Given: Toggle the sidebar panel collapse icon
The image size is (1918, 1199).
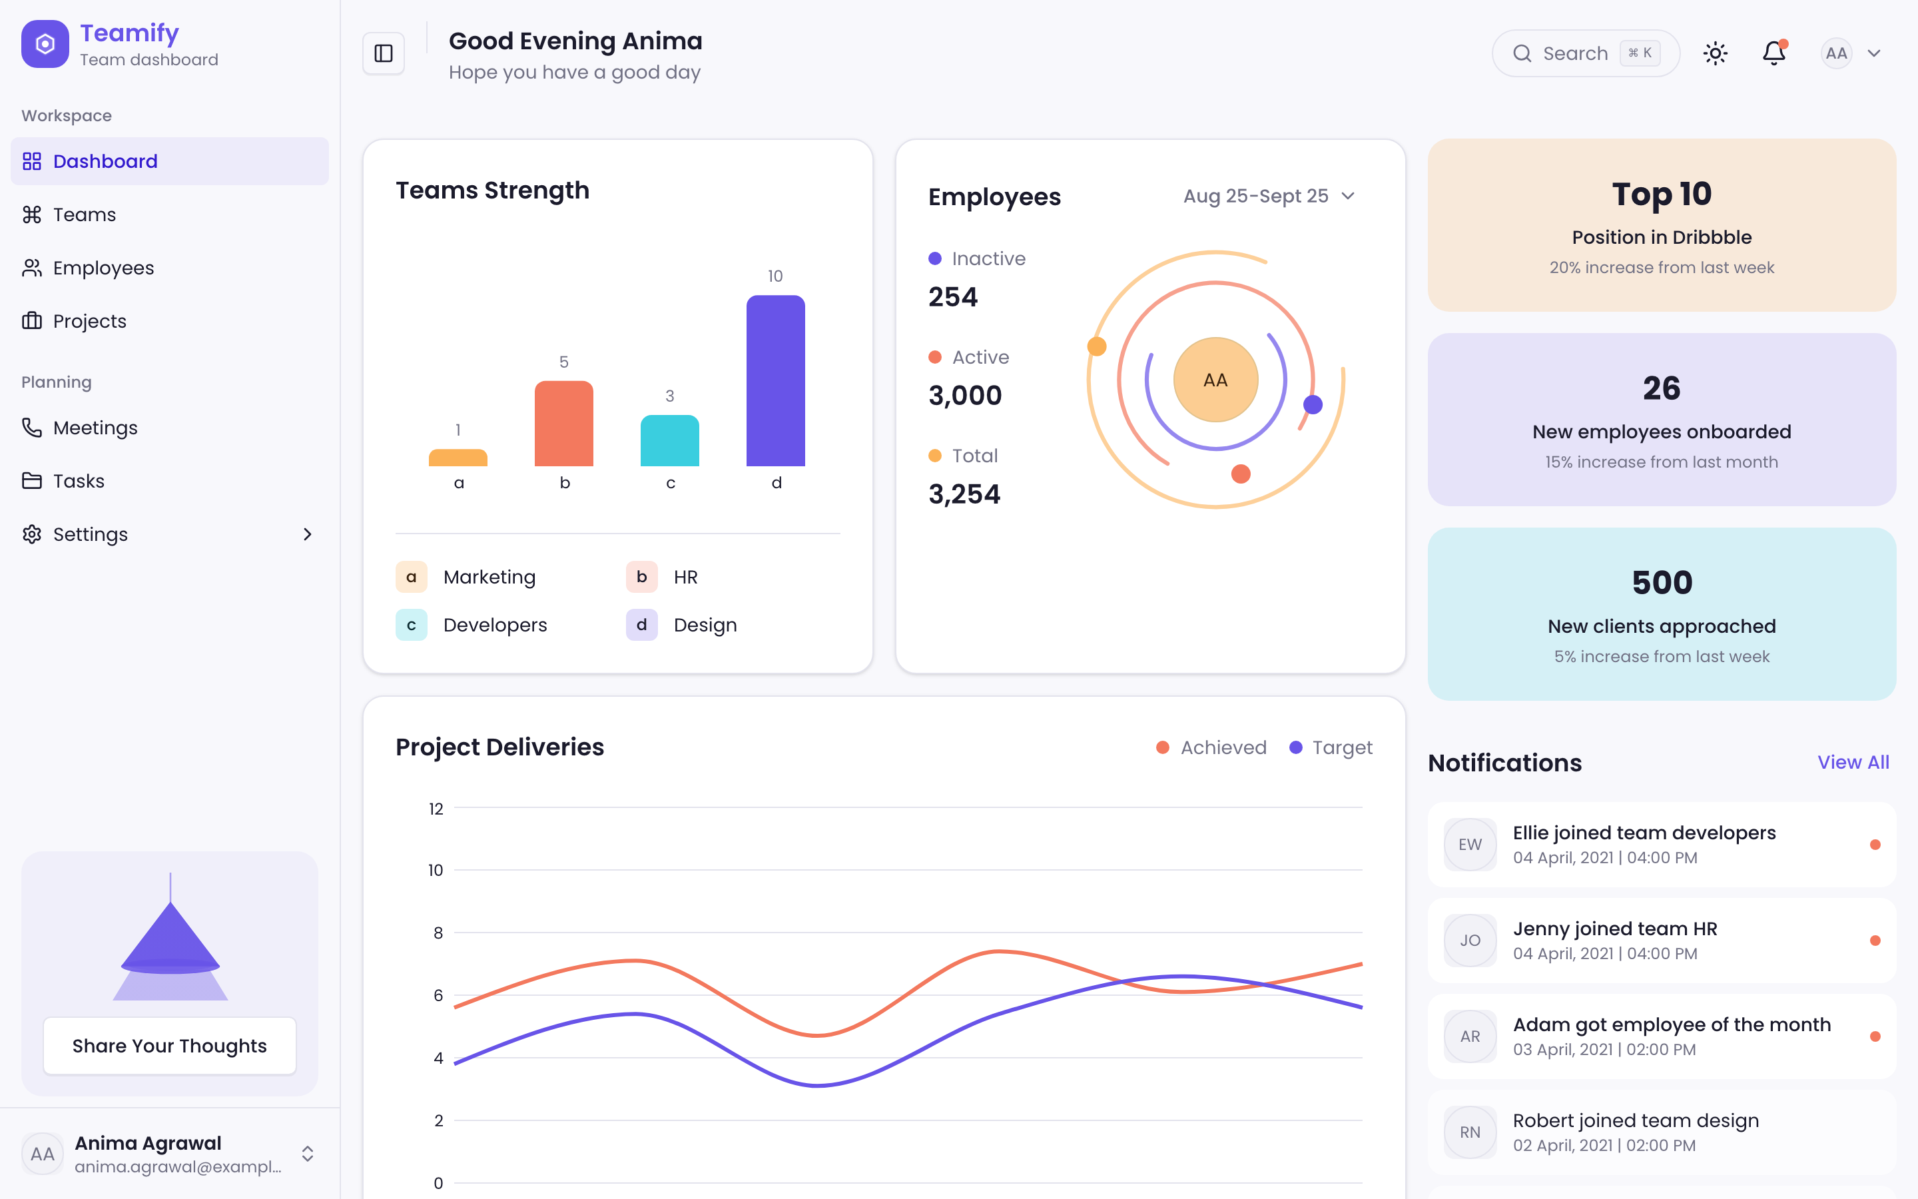Looking at the screenshot, I should pyautogui.click(x=384, y=53).
